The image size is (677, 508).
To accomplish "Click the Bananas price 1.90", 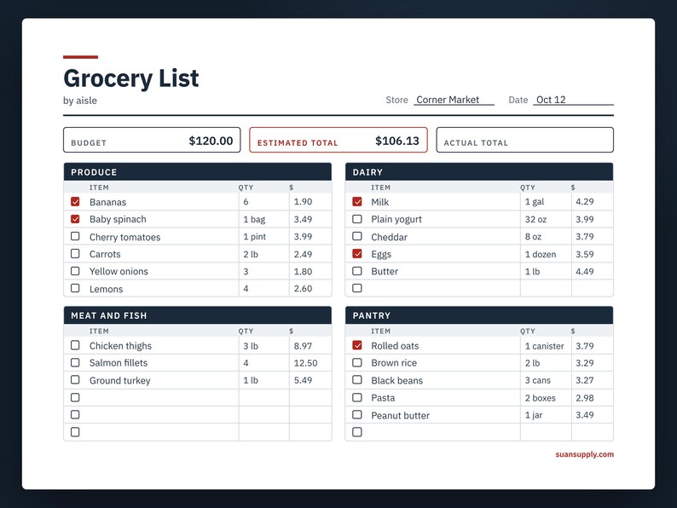I will coord(303,201).
